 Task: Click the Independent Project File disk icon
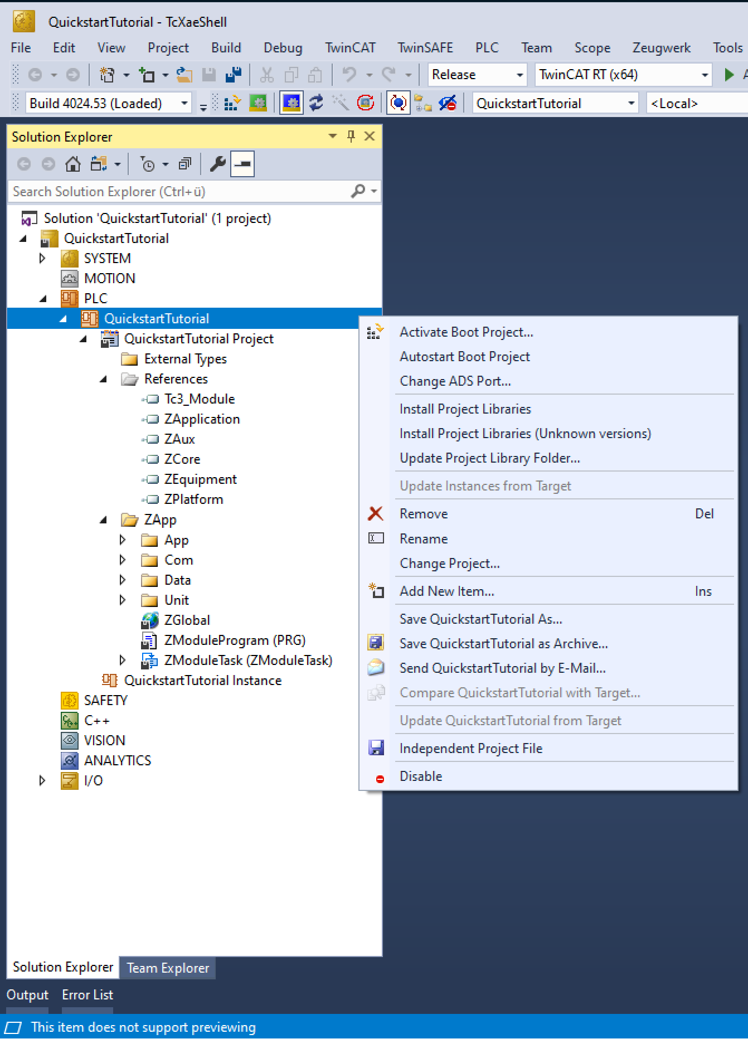[x=376, y=748]
